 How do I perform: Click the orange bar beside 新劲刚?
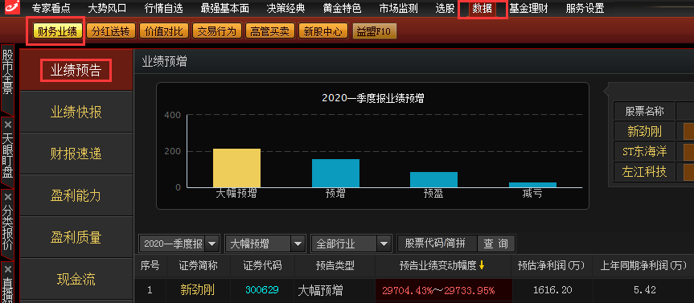(688, 131)
